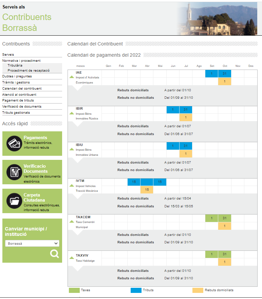The image size is (262, 299).
Task: Click the Carpeta Ciutadana folder icon
Action: click(14, 201)
